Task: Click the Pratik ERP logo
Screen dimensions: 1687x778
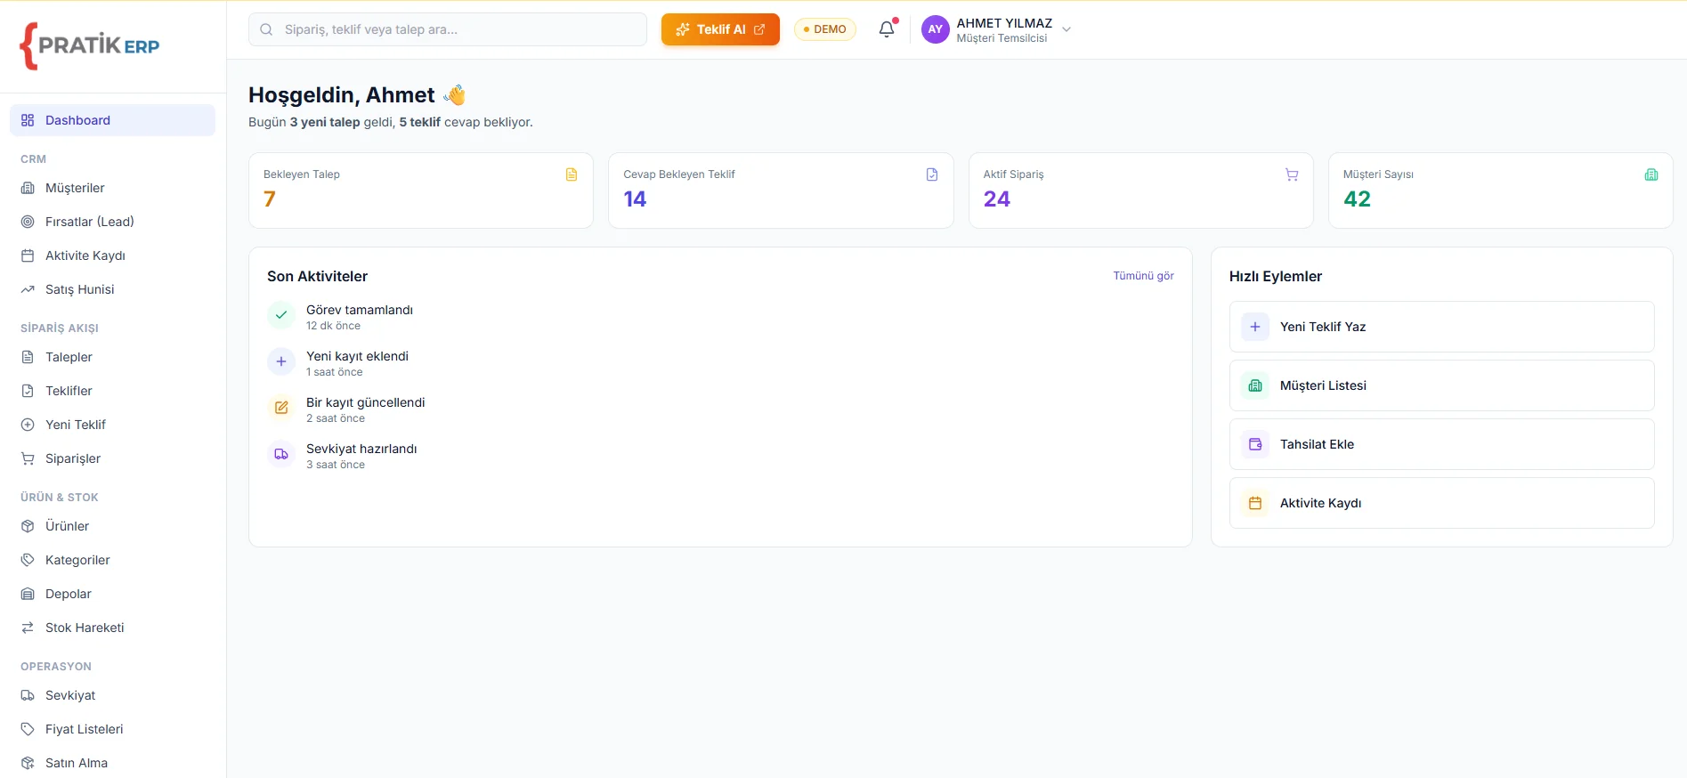Action: pyautogui.click(x=90, y=46)
